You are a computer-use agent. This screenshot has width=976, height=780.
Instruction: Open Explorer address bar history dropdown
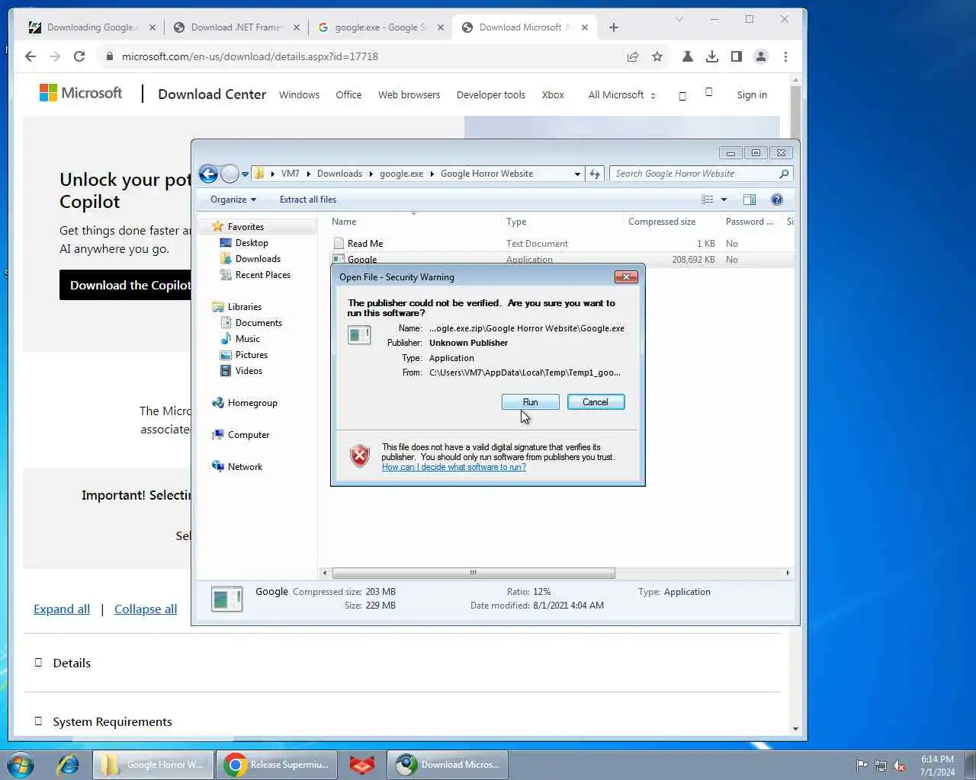pyautogui.click(x=577, y=174)
